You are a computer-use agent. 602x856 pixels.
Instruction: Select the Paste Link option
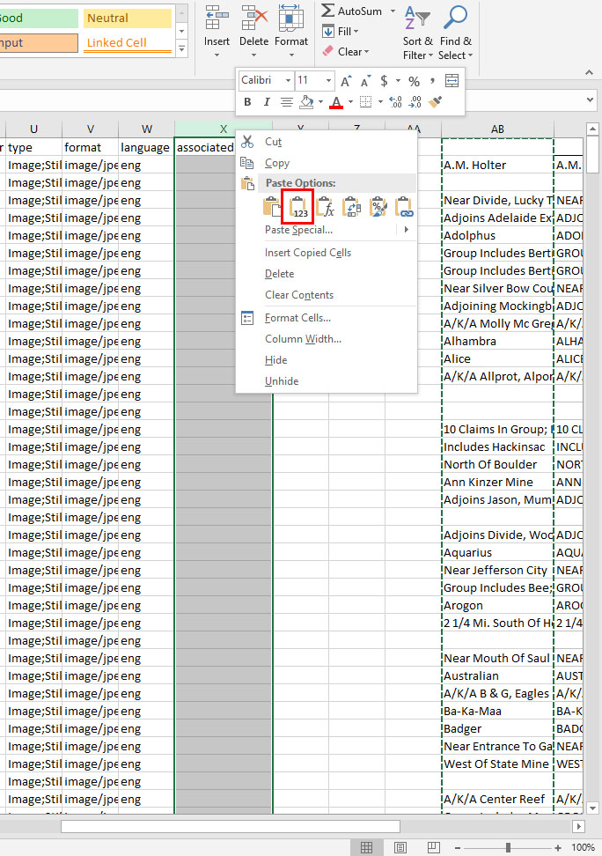404,208
